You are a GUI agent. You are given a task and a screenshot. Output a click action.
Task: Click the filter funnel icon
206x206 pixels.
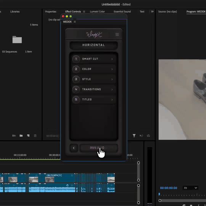[134, 135]
